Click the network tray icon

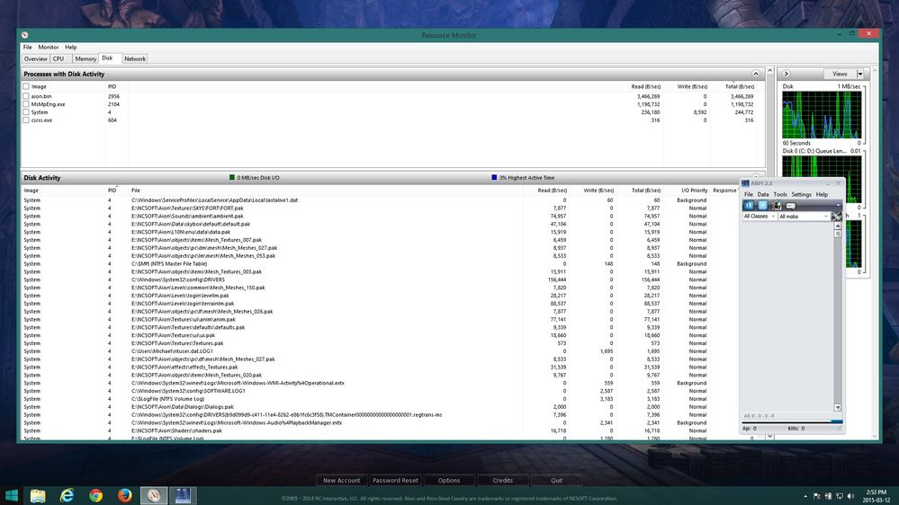840,496
